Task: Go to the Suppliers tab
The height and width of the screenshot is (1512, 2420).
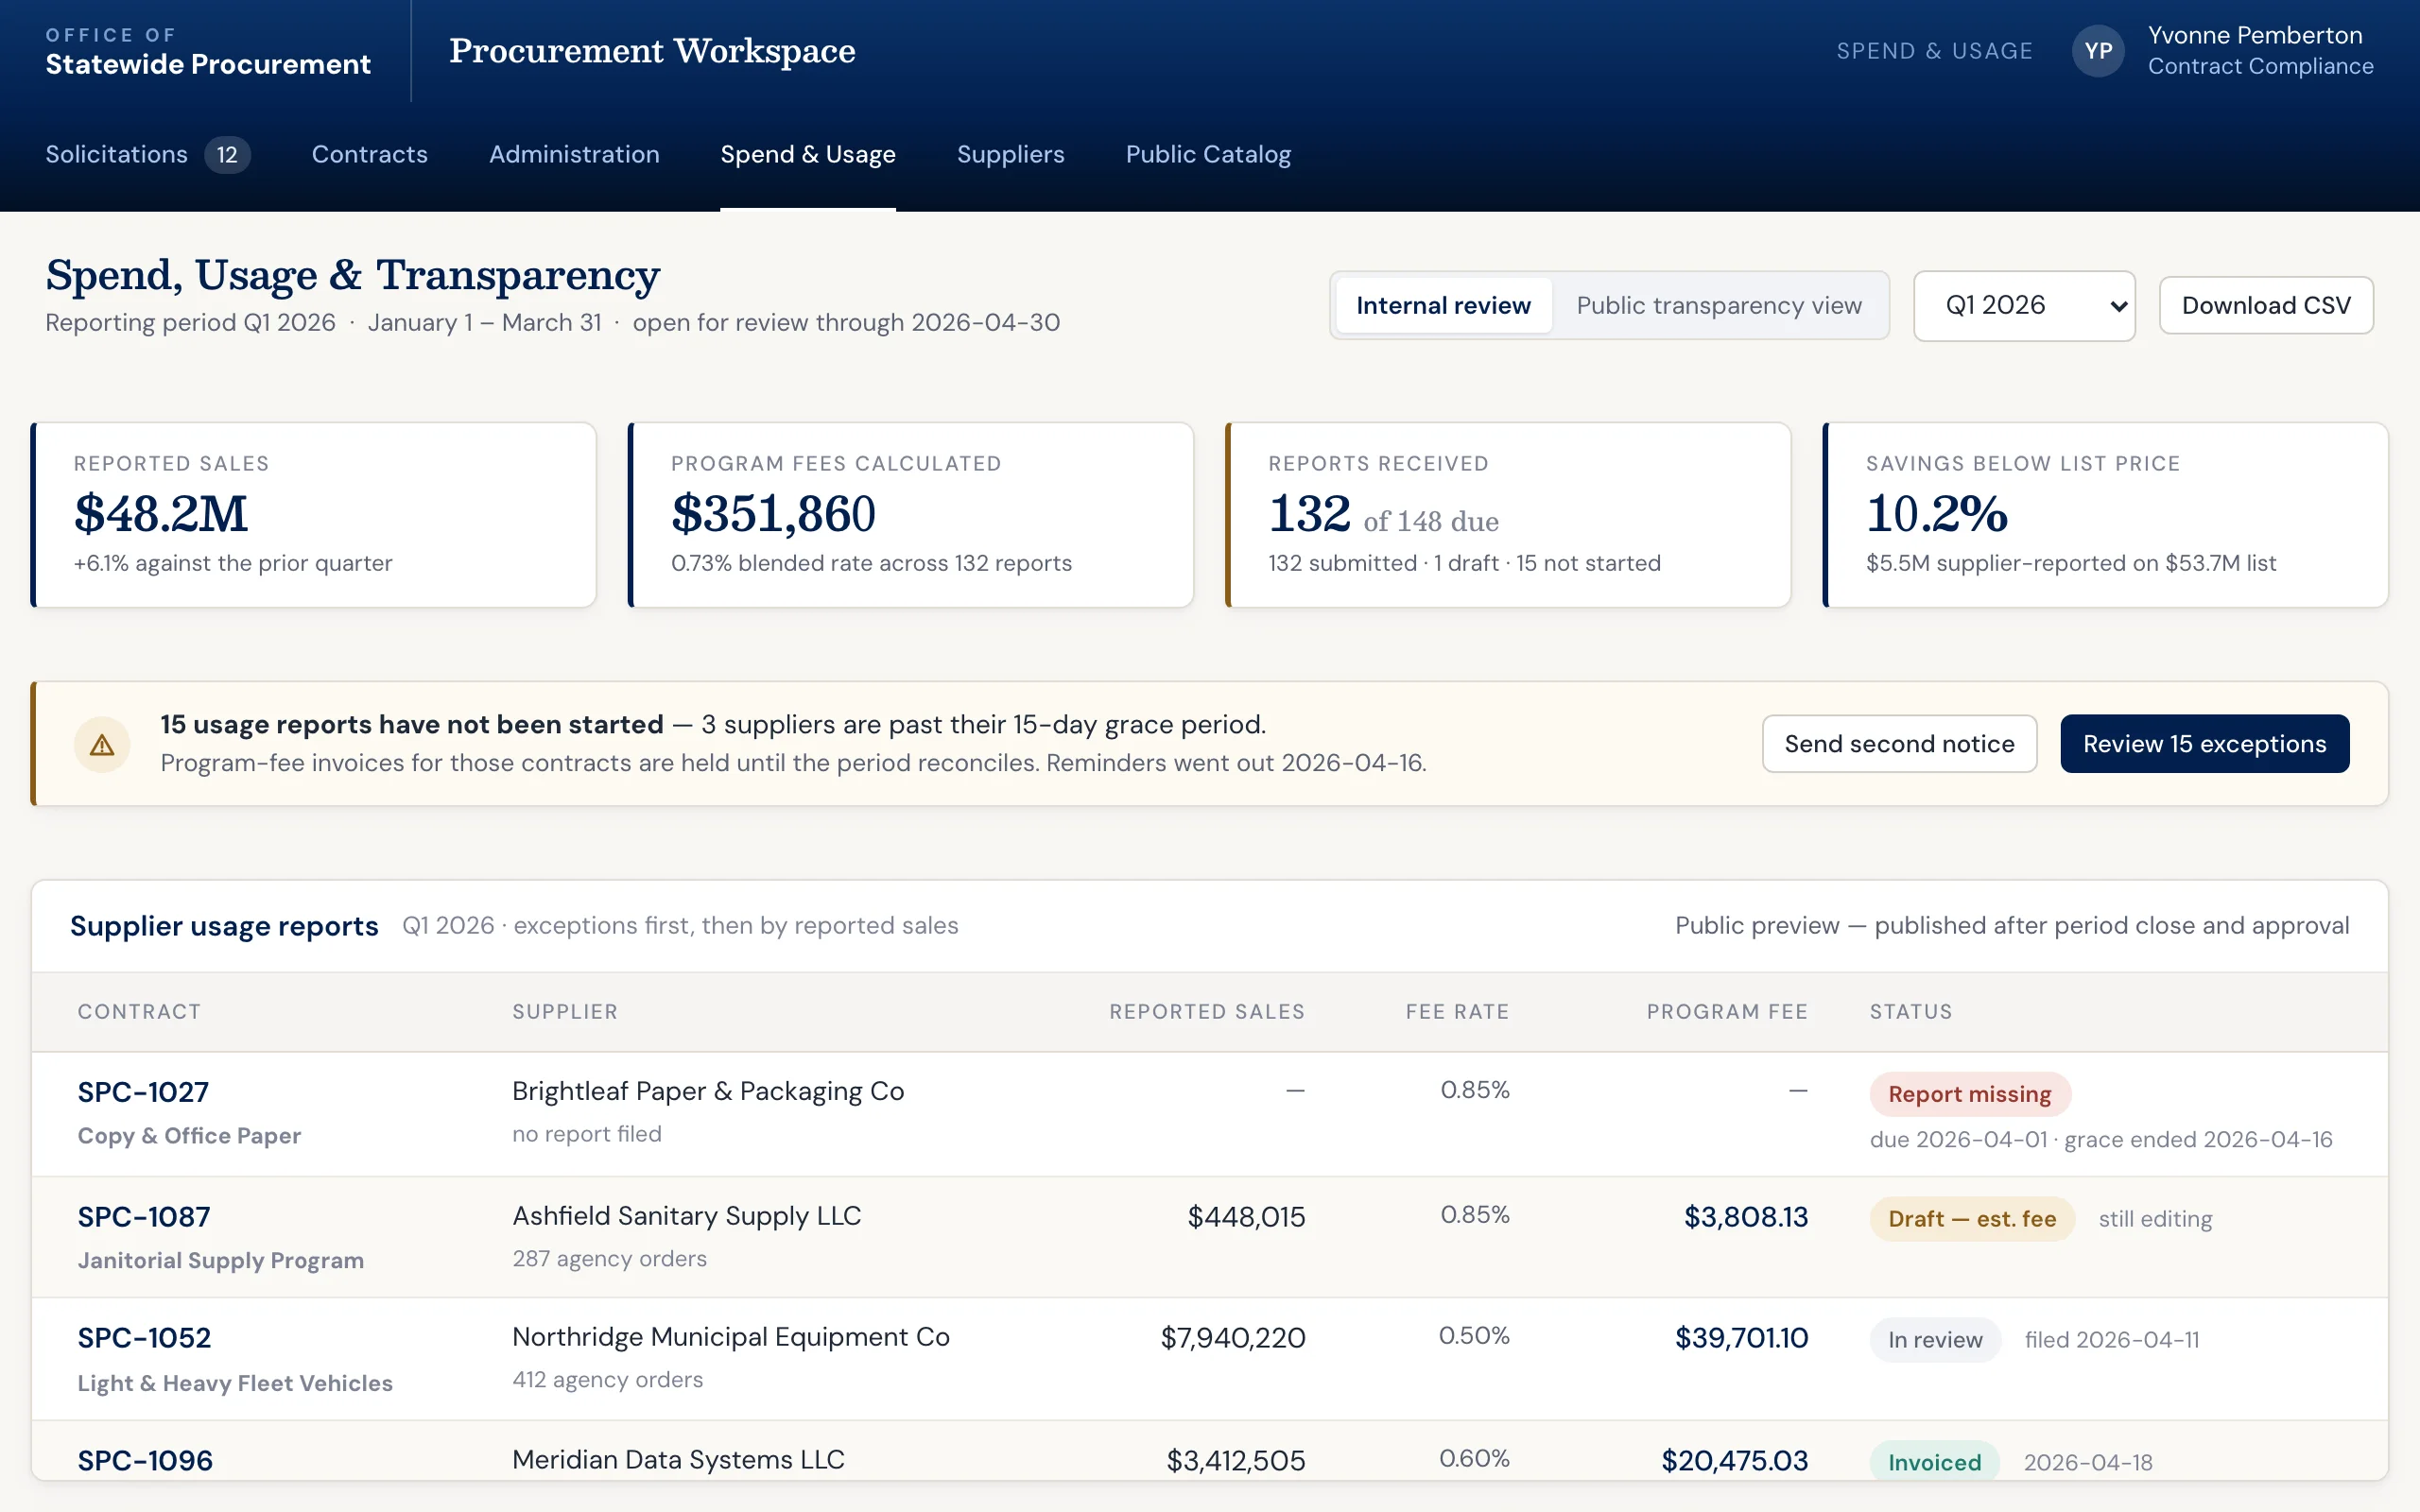Action: tap(1010, 155)
